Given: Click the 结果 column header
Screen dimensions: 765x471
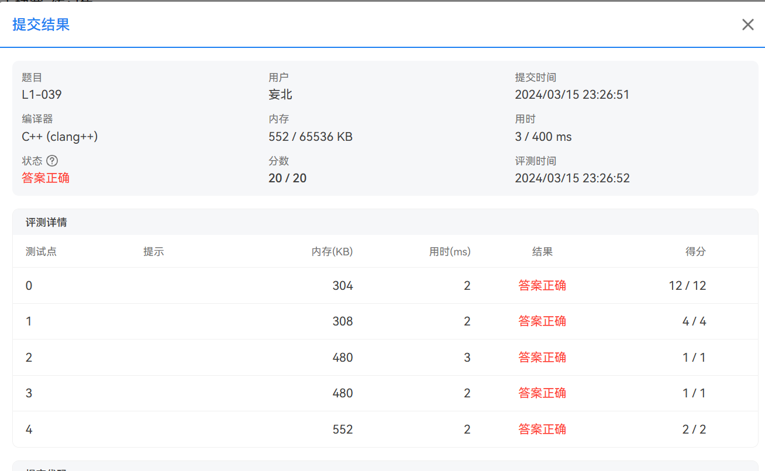Looking at the screenshot, I should pyautogui.click(x=542, y=252).
